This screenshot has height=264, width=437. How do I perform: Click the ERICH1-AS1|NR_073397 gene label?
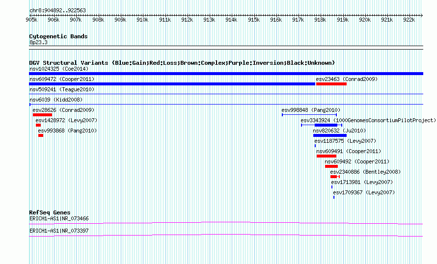[x=59, y=231]
